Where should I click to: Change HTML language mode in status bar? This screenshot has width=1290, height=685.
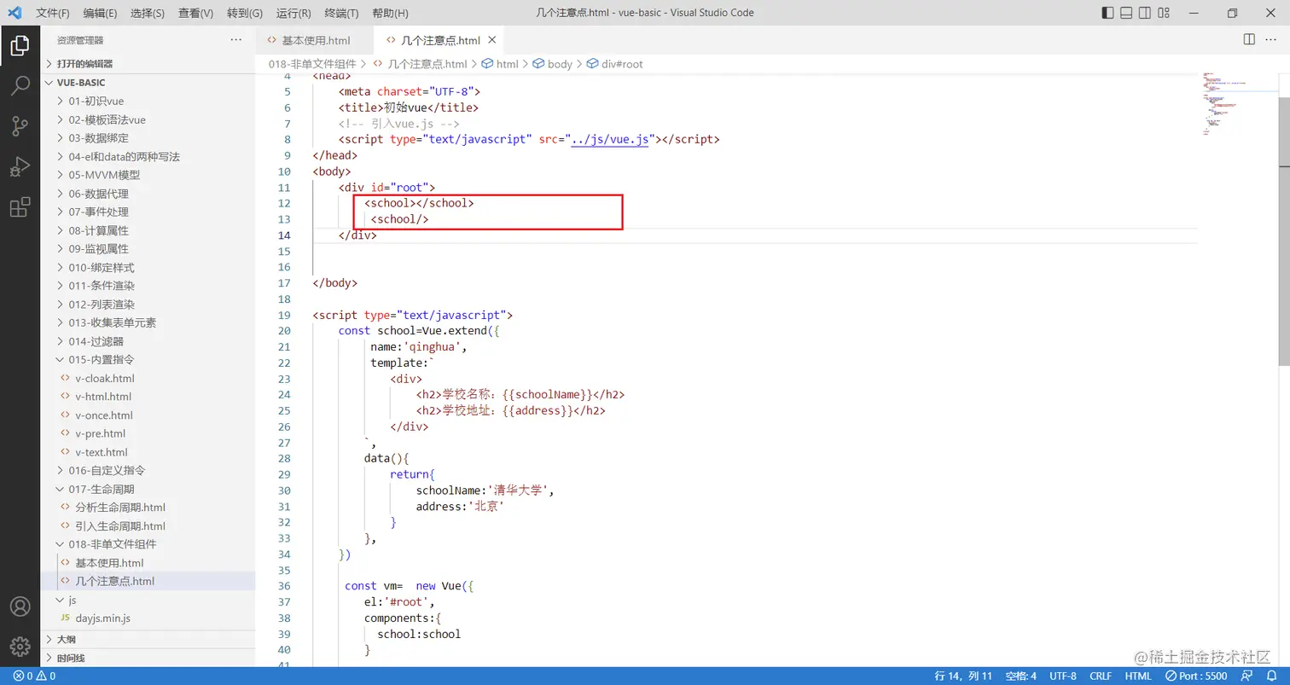click(1138, 676)
